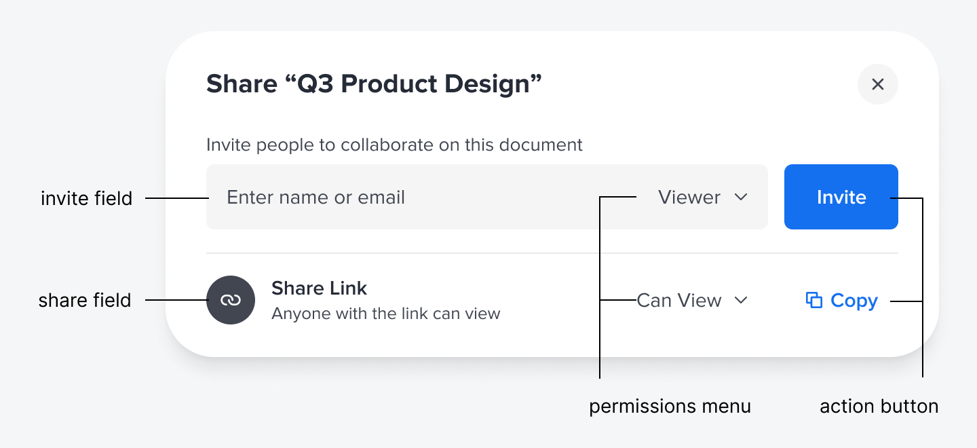Click the dialog title 'Share Q3 Product Design'
Image resolution: width=977 pixels, height=448 pixels.
coord(374,84)
